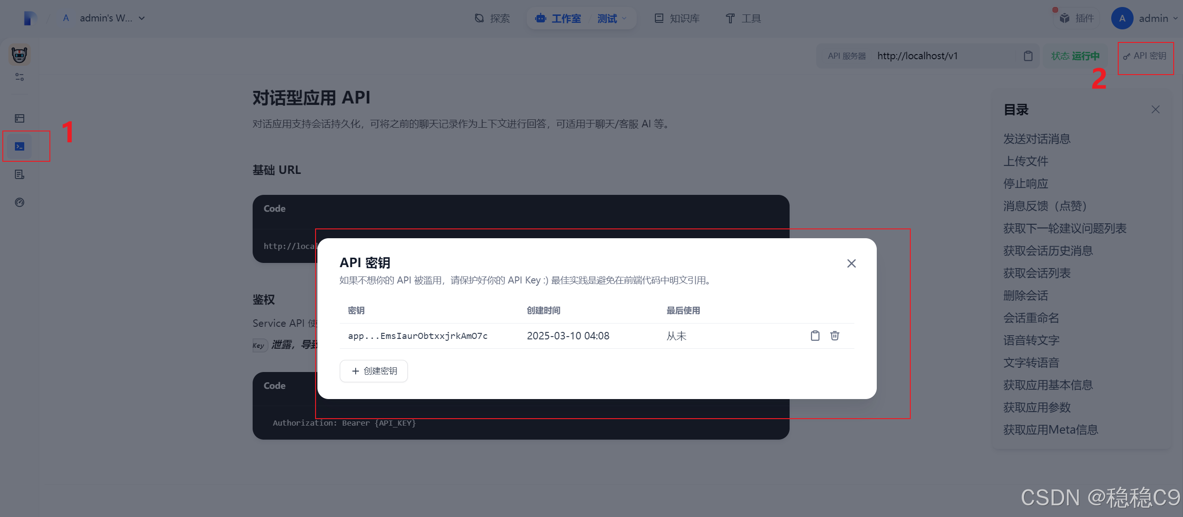Open the API 密钥 button in header

[x=1145, y=56]
